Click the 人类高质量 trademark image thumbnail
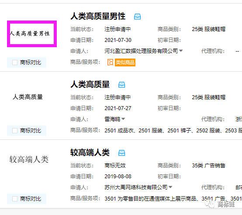 28,97
